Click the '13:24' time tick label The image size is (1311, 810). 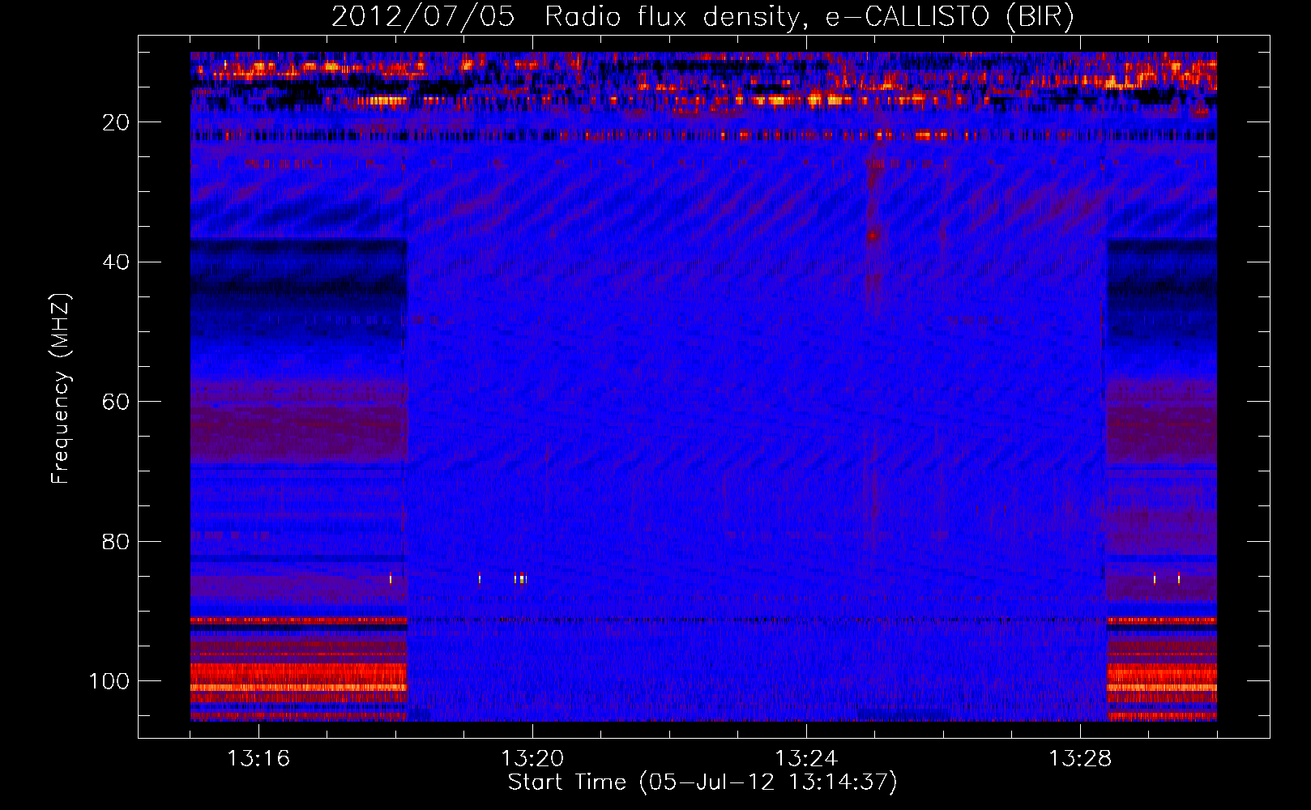806,758
